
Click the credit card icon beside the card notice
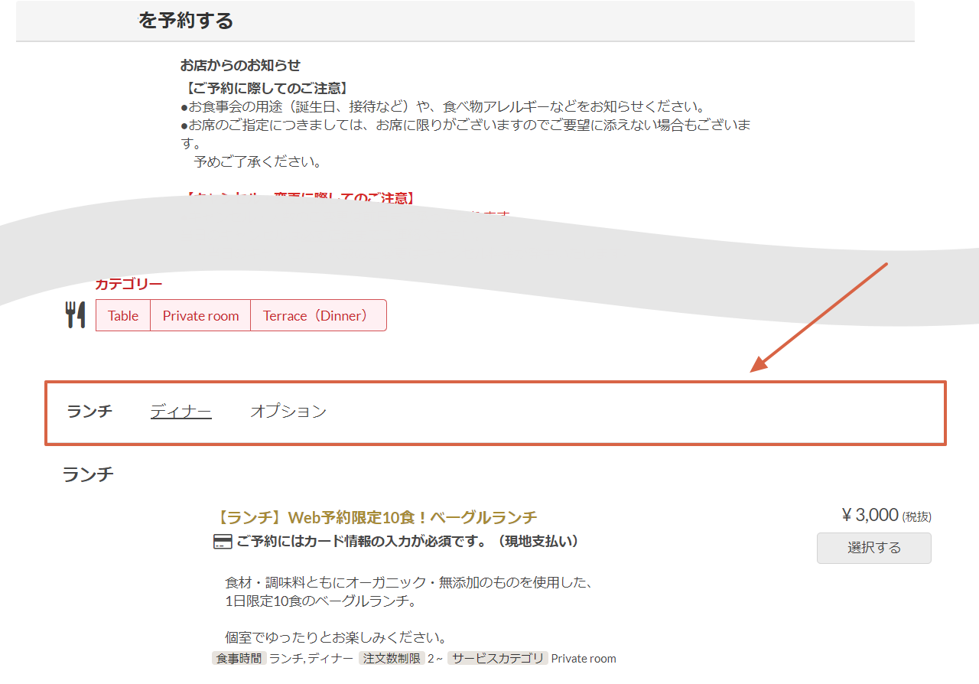pyautogui.click(x=222, y=542)
